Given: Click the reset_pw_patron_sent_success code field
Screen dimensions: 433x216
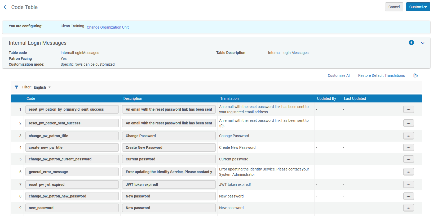Looking at the screenshot, I should (x=72, y=123).
